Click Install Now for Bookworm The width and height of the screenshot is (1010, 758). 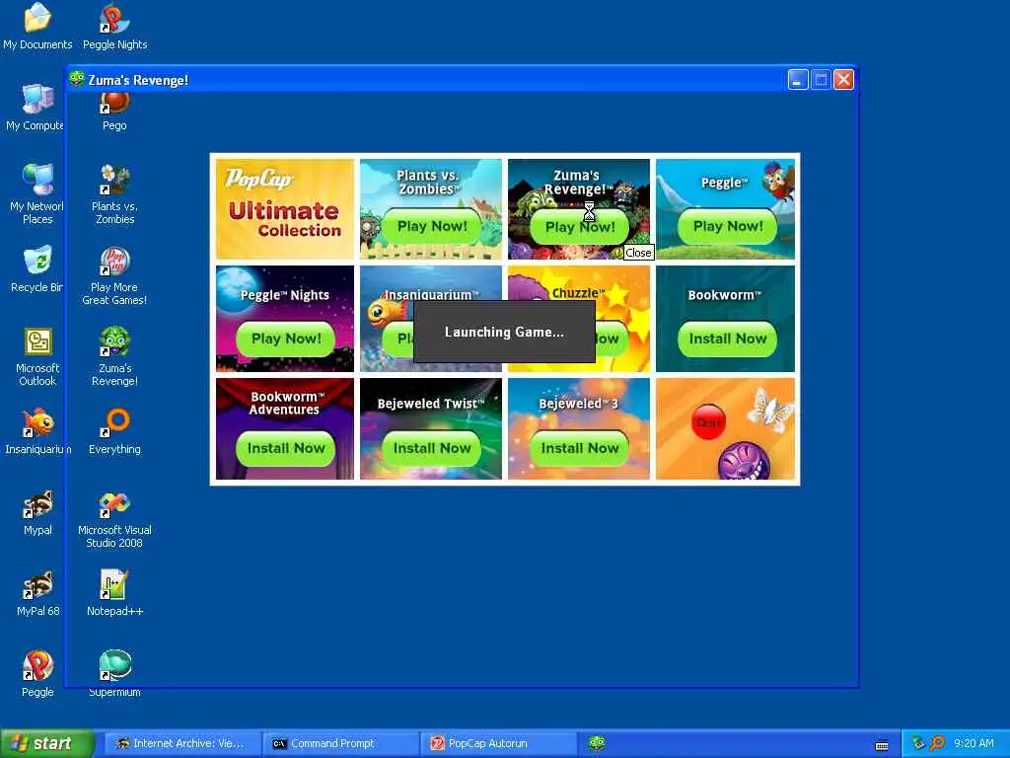(x=728, y=340)
